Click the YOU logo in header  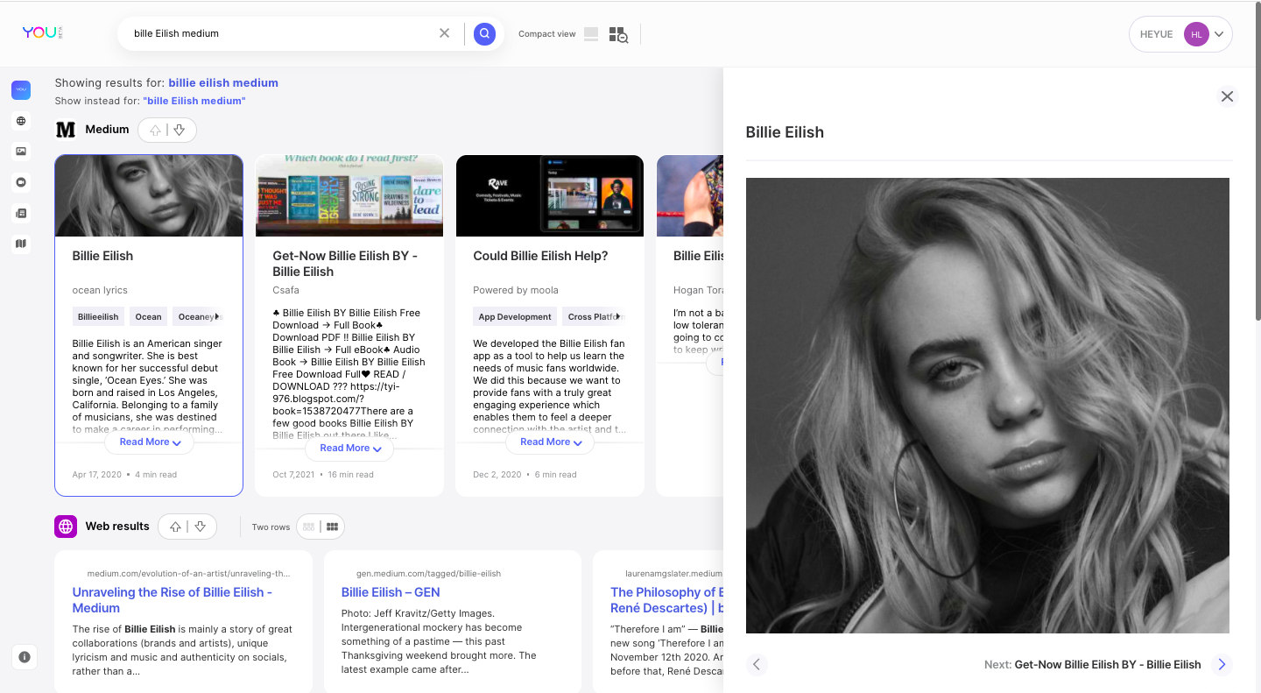point(42,32)
